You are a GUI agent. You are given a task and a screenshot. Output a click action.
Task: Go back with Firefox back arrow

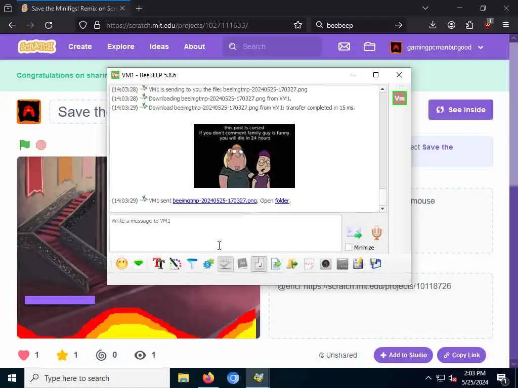(12, 25)
